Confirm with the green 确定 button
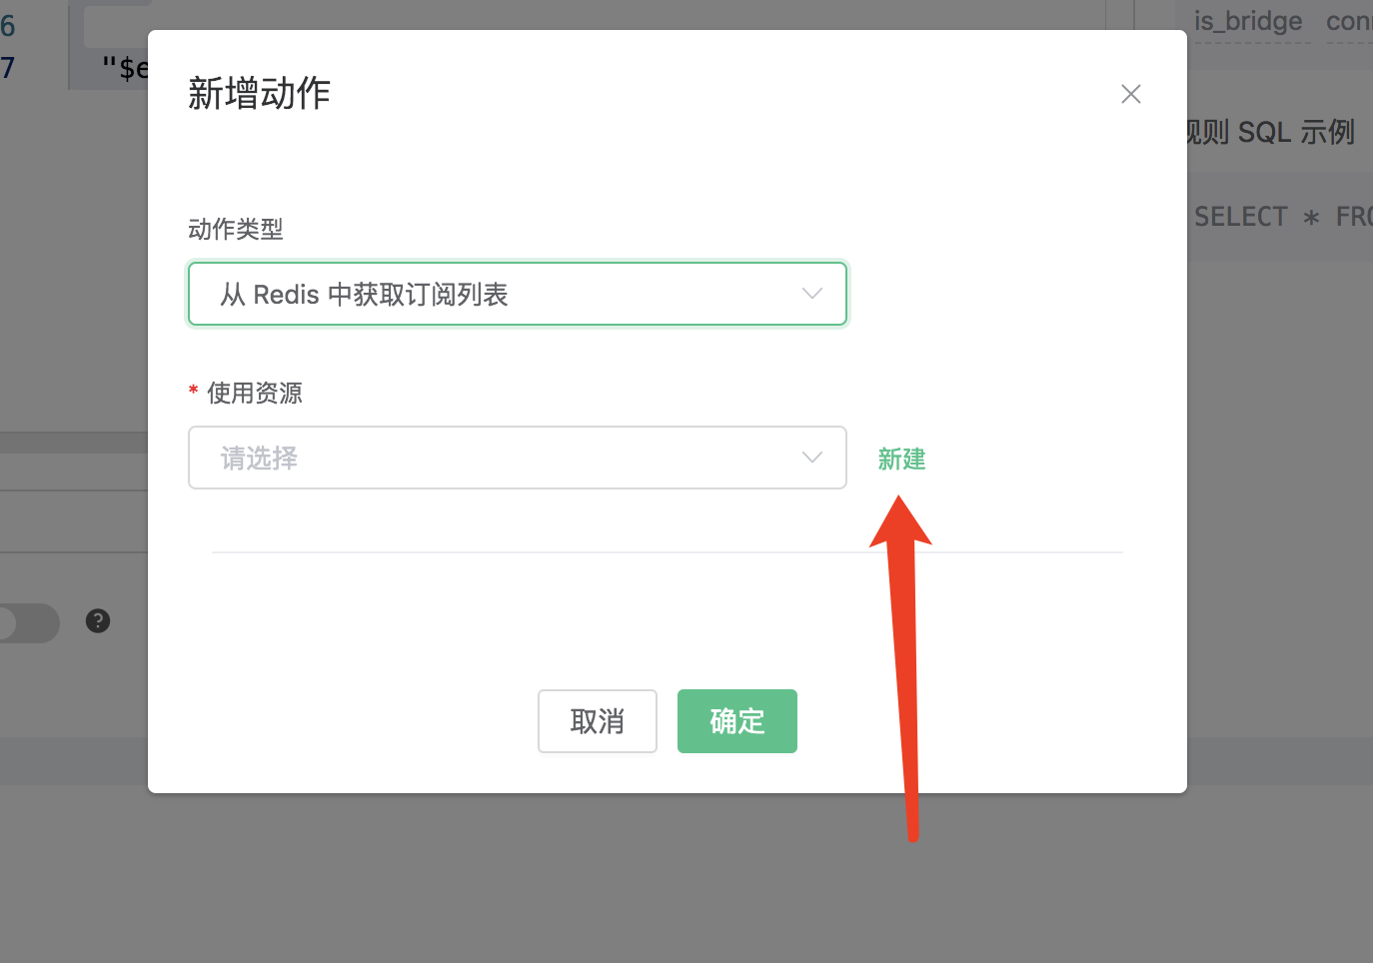 click(x=737, y=721)
